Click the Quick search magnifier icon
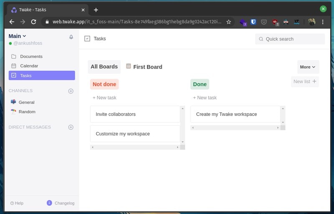 click(261, 39)
